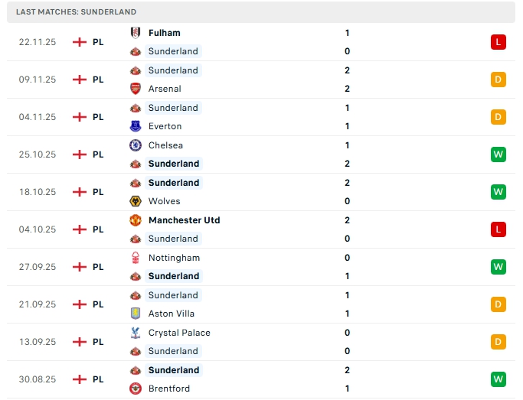
Task: Open the Manchester Utd team link
Action: click(184, 220)
